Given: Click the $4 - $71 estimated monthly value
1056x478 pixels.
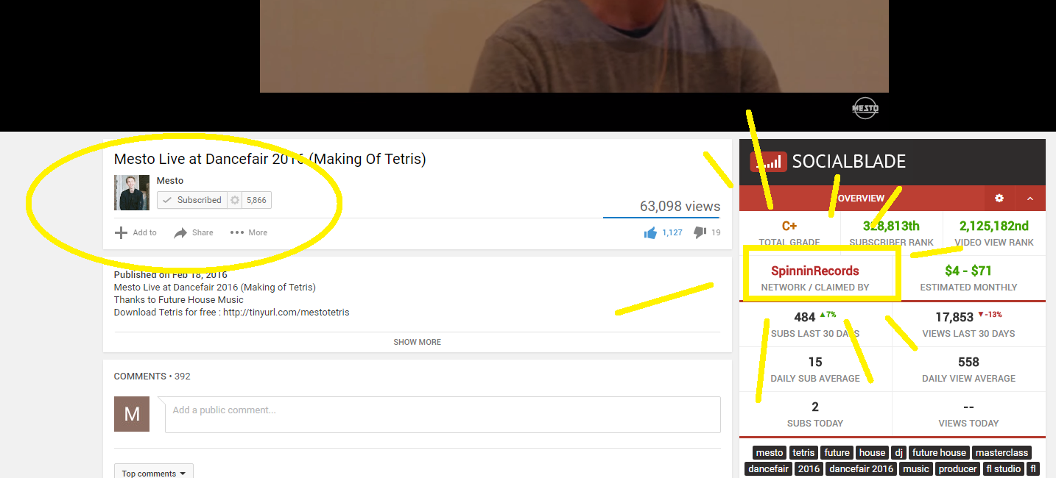Looking at the screenshot, I should point(968,271).
